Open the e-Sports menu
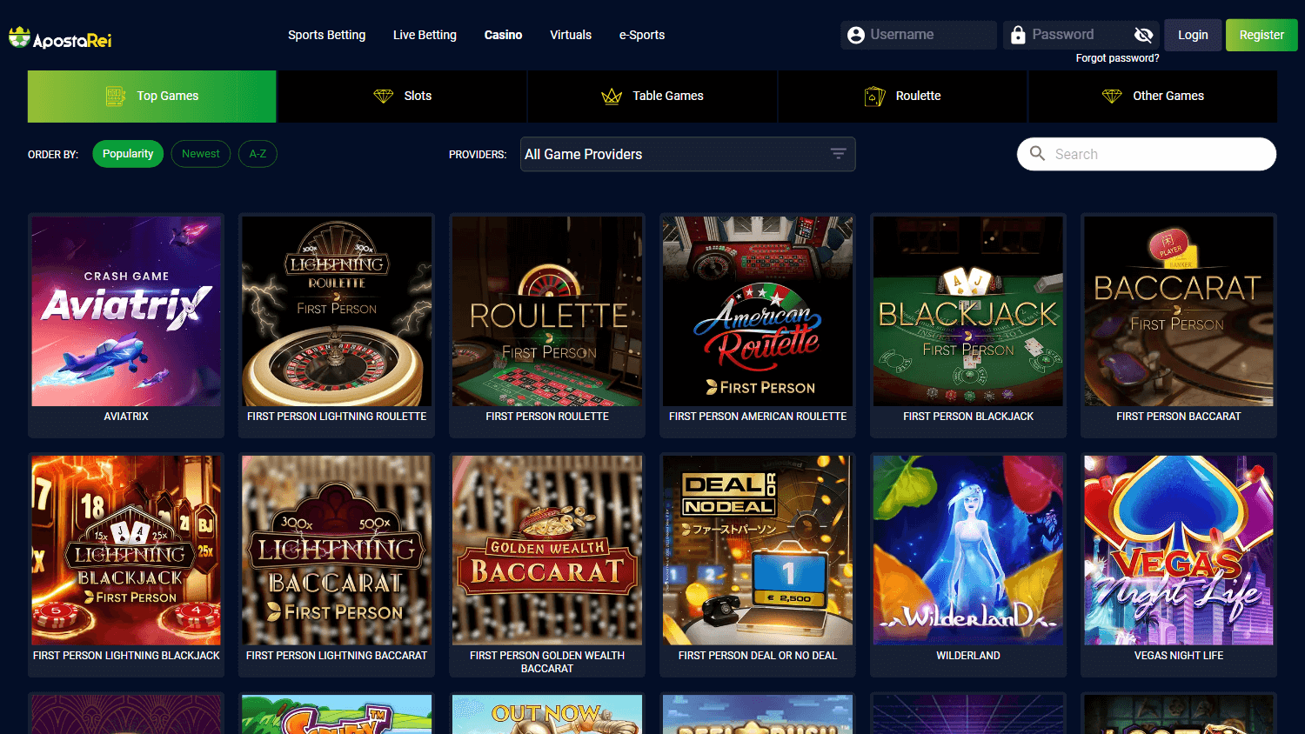Viewport: 1305px width, 734px height. (x=642, y=35)
